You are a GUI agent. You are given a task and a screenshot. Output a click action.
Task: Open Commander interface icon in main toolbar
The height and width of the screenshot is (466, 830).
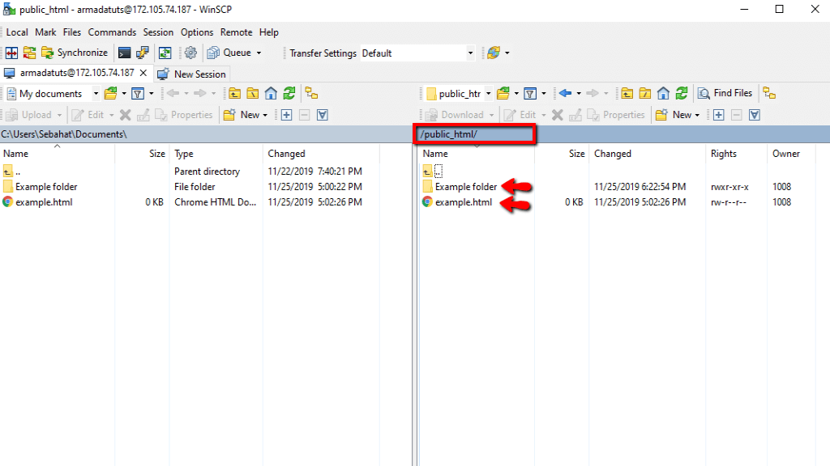(x=11, y=53)
